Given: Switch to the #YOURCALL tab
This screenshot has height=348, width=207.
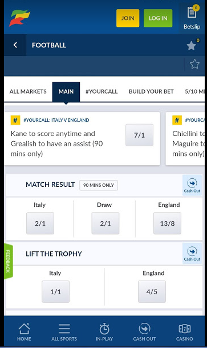Looking at the screenshot, I should coord(102,91).
